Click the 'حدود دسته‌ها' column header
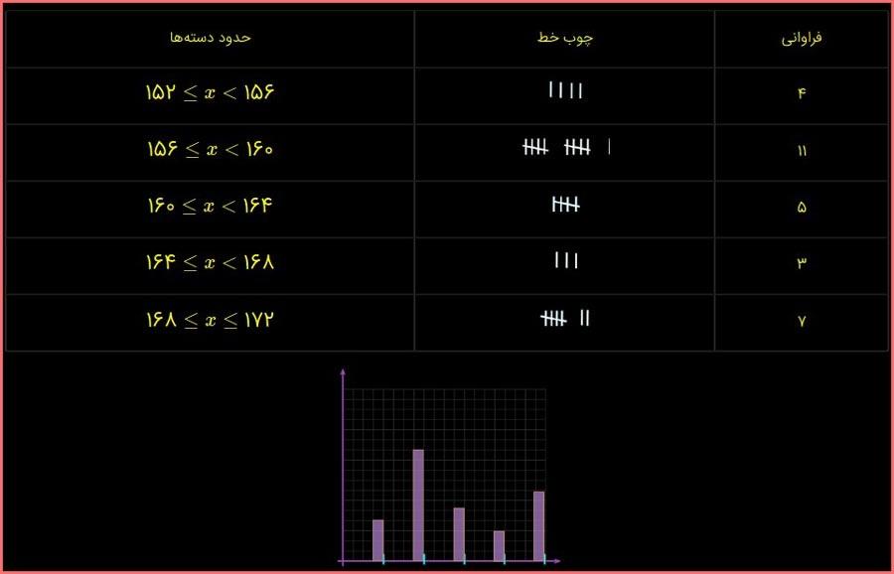This screenshot has height=574, width=894. 210,37
